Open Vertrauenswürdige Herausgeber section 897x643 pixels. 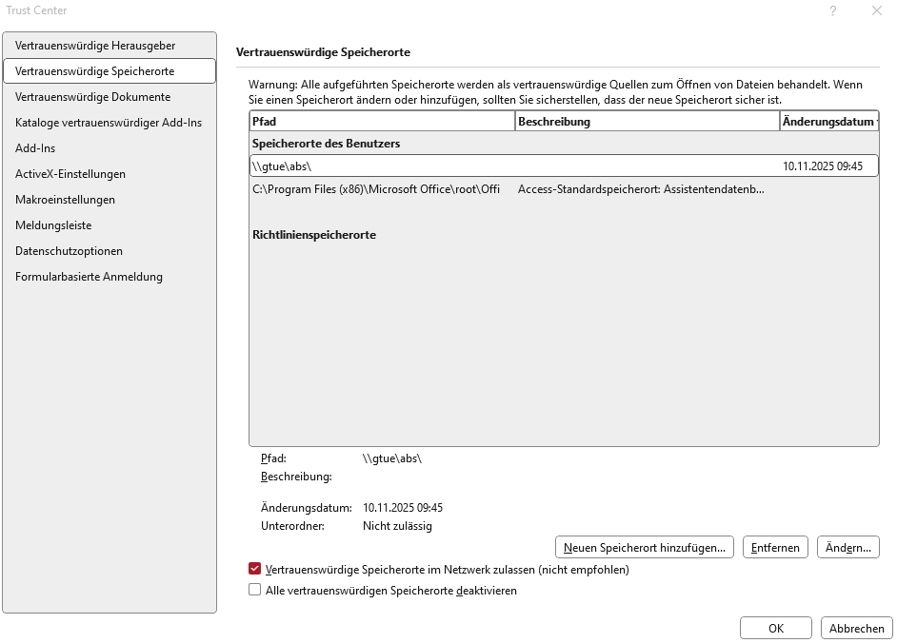pyautogui.click(x=95, y=46)
